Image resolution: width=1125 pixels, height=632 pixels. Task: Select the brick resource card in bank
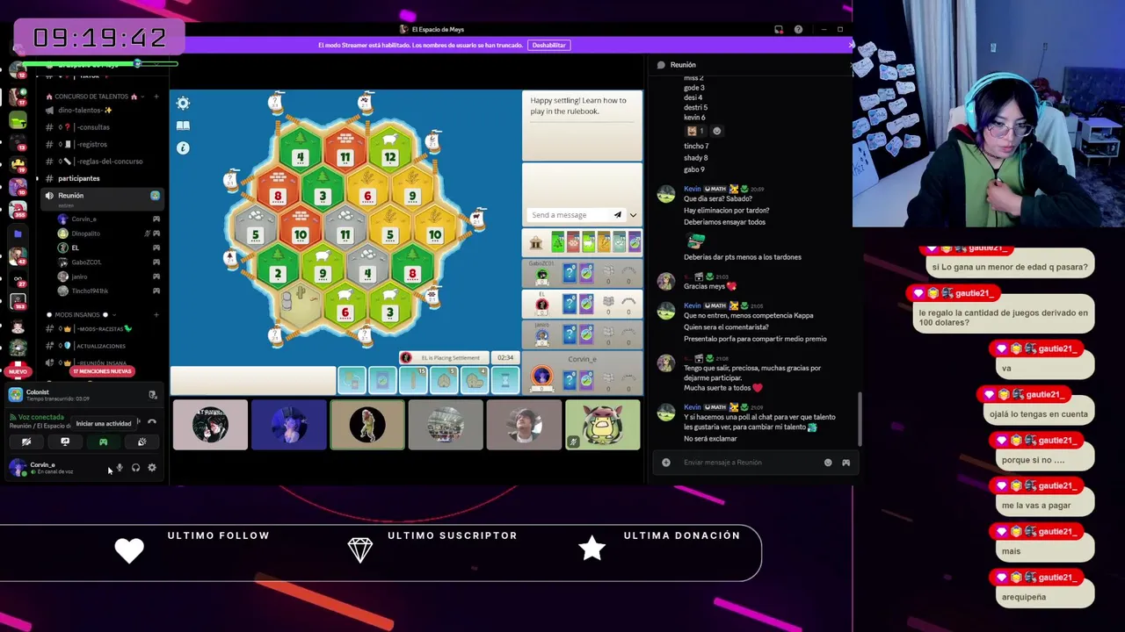[573, 241]
